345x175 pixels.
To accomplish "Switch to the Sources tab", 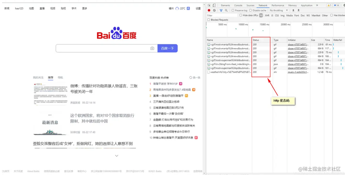I will 250,5.
